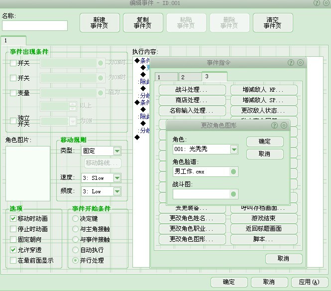
Task: Select 决定键 radio button
Action: point(75,219)
